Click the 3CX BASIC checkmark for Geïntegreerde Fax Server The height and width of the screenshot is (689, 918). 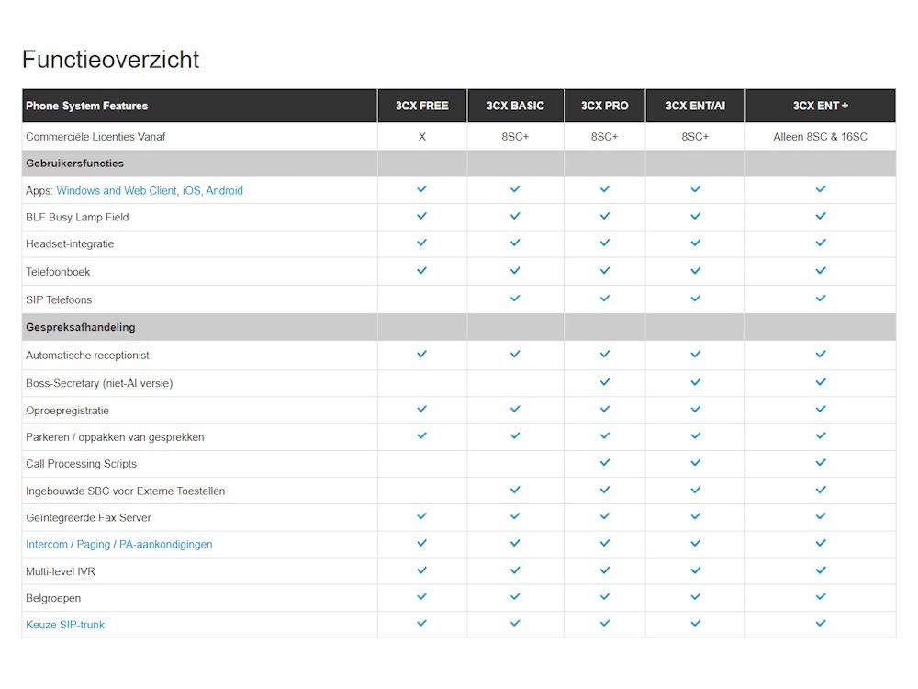click(x=515, y=516)
